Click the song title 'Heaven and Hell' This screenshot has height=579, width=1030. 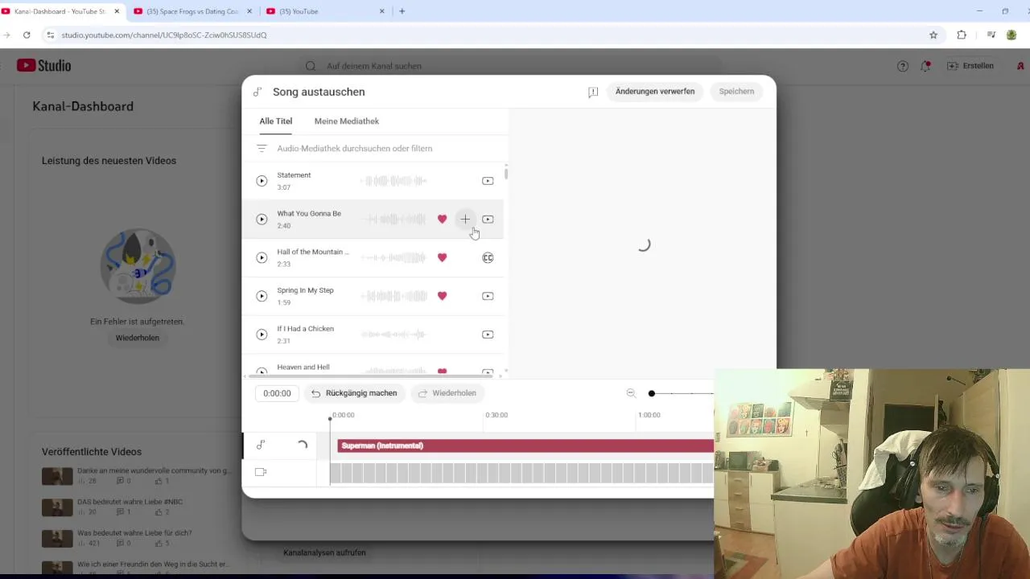303,368
